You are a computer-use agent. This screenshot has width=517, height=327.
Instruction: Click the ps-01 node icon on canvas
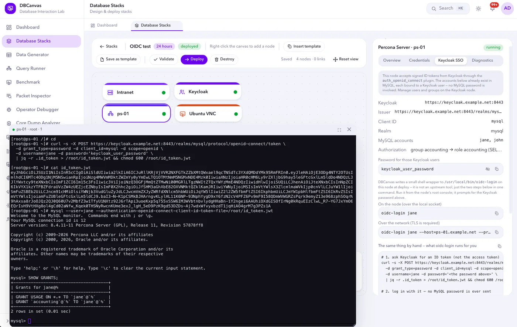click(x=110, y=114)
